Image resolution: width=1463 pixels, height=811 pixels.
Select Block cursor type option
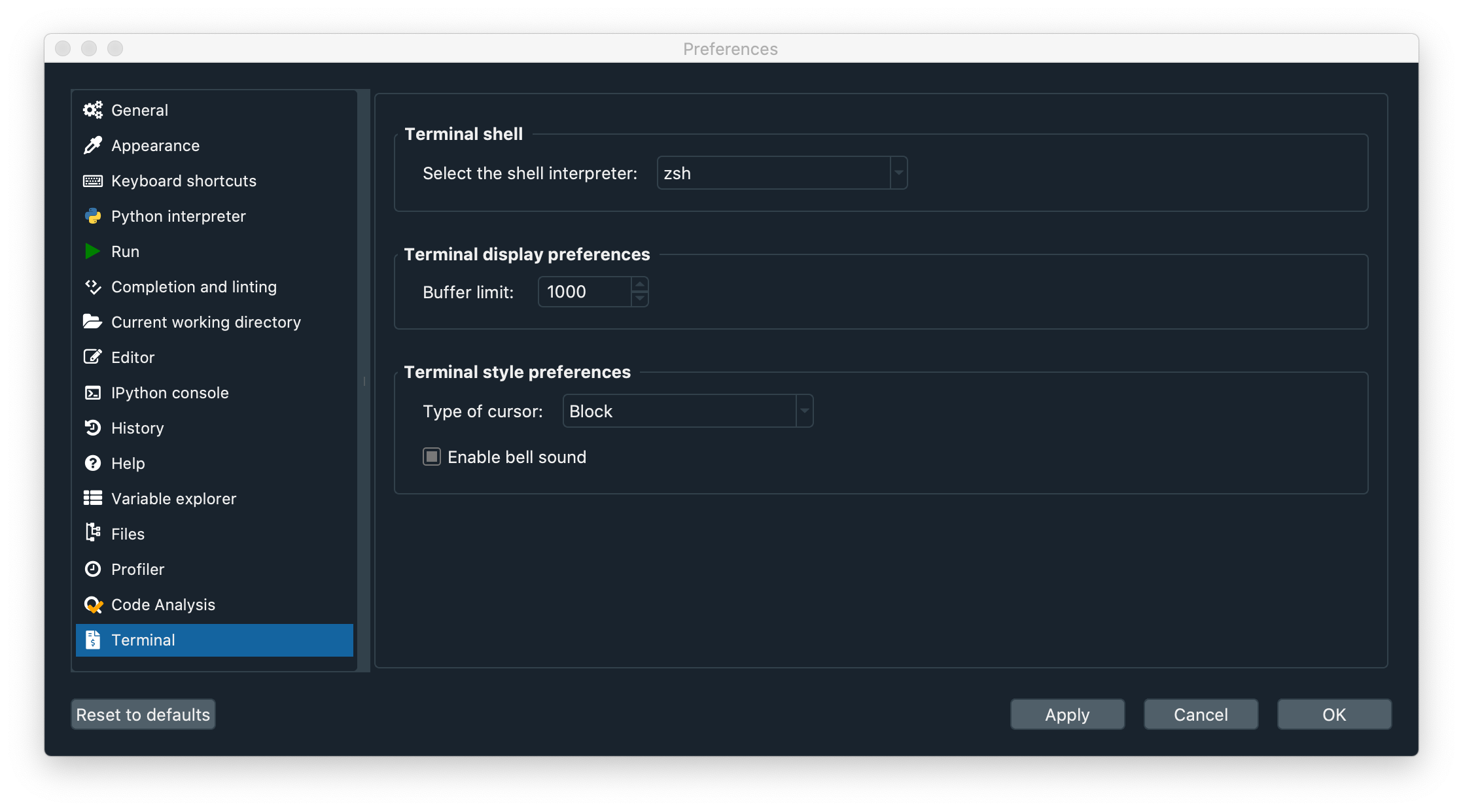tap(687, 411)
